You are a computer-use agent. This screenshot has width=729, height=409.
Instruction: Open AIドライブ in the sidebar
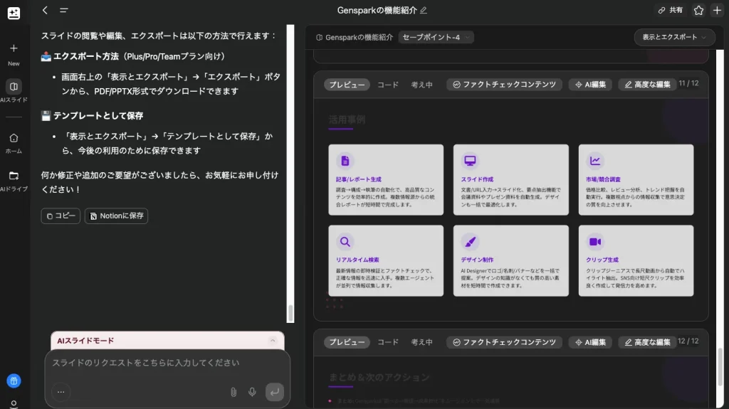(14, 181)
